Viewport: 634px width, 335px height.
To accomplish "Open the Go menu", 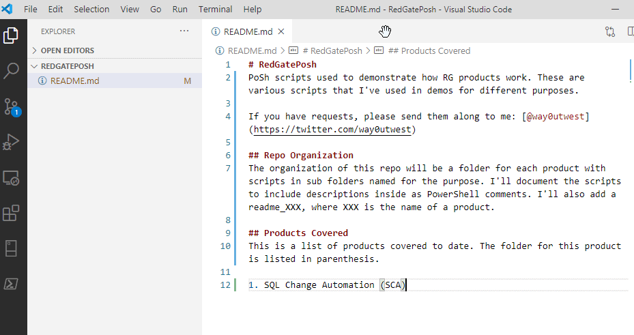I will click(156, 9).
